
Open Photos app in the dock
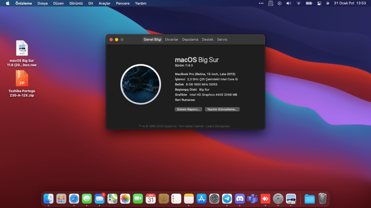point(125,199)
